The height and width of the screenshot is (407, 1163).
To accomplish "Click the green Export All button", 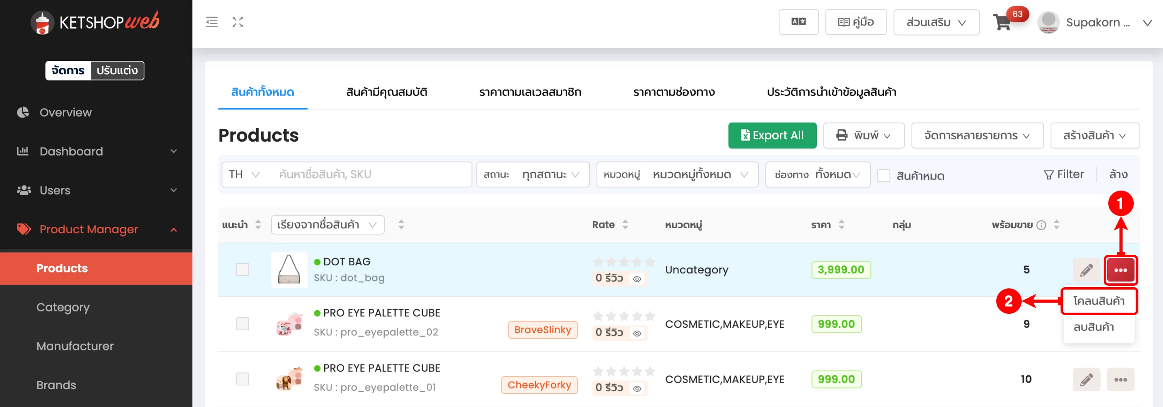I will (772, 136).
